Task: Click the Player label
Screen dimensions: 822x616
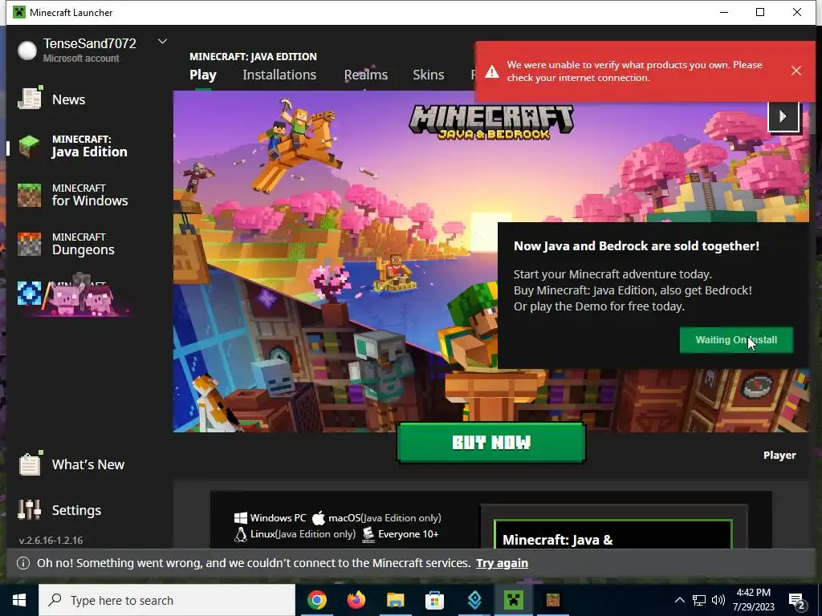Action: tap(779, 456)
